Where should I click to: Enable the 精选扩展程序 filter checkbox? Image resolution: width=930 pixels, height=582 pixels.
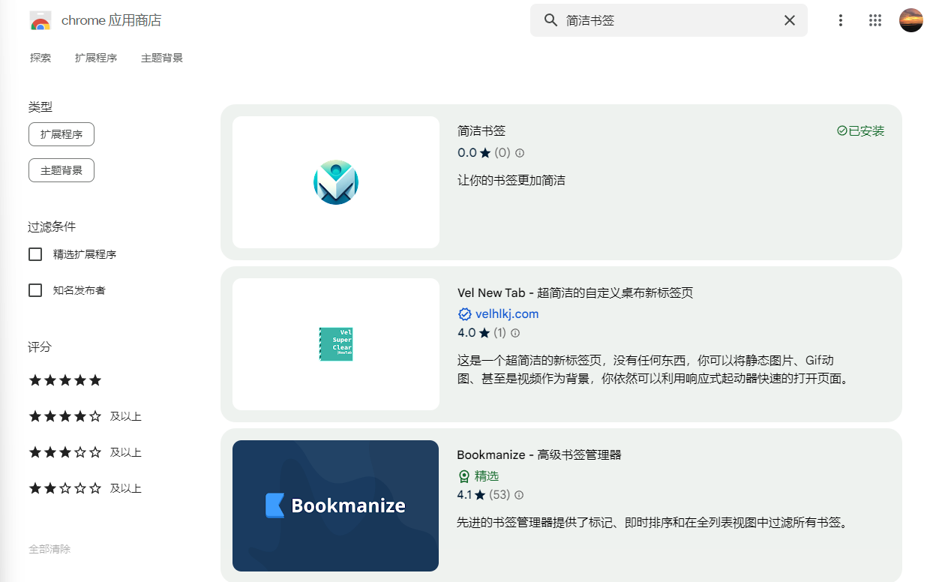pos(35,254)
